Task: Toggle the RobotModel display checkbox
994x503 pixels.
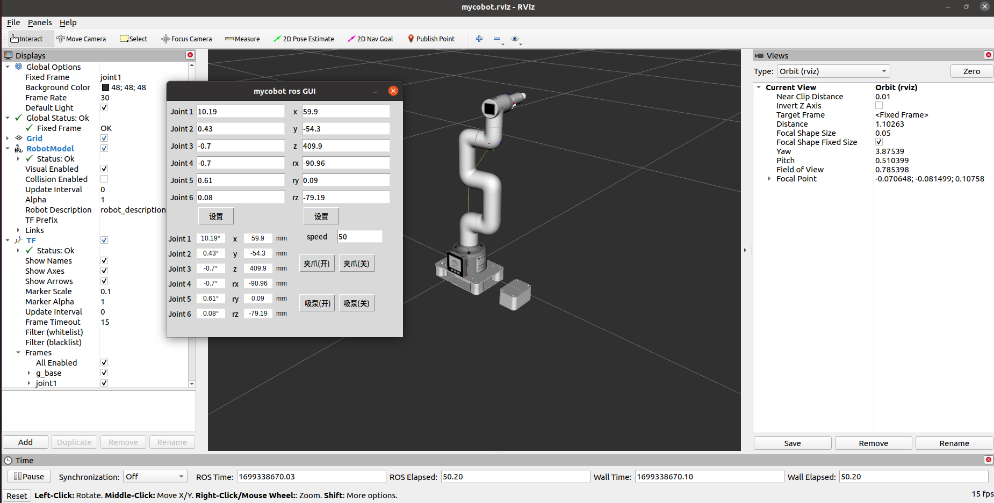Action: pyautogui.click(x=104, y=148)
